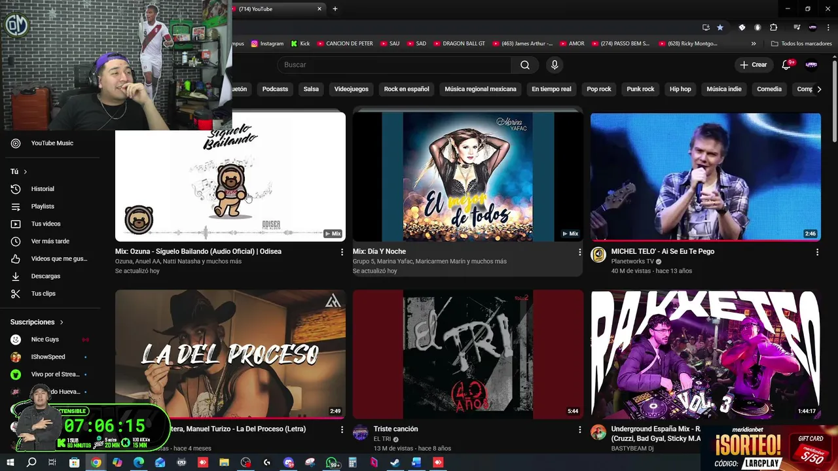Open Windows taskbar search
838x471 pixels.
(31, 462)
